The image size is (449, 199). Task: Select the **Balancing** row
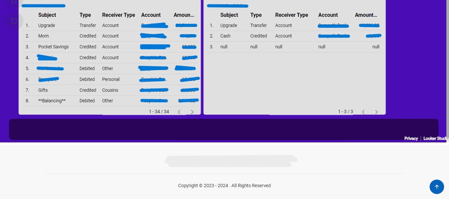(x=52, y=101)
